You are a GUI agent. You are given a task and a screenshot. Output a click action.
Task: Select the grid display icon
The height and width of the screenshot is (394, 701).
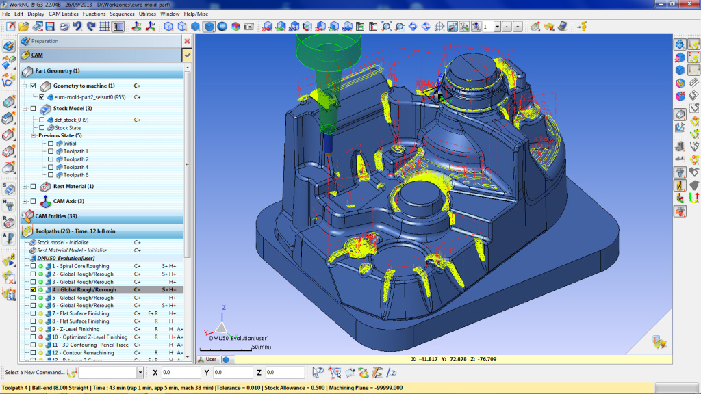(103, 25)
